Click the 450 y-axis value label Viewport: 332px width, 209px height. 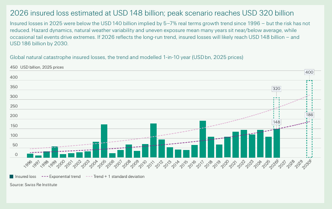13,67
